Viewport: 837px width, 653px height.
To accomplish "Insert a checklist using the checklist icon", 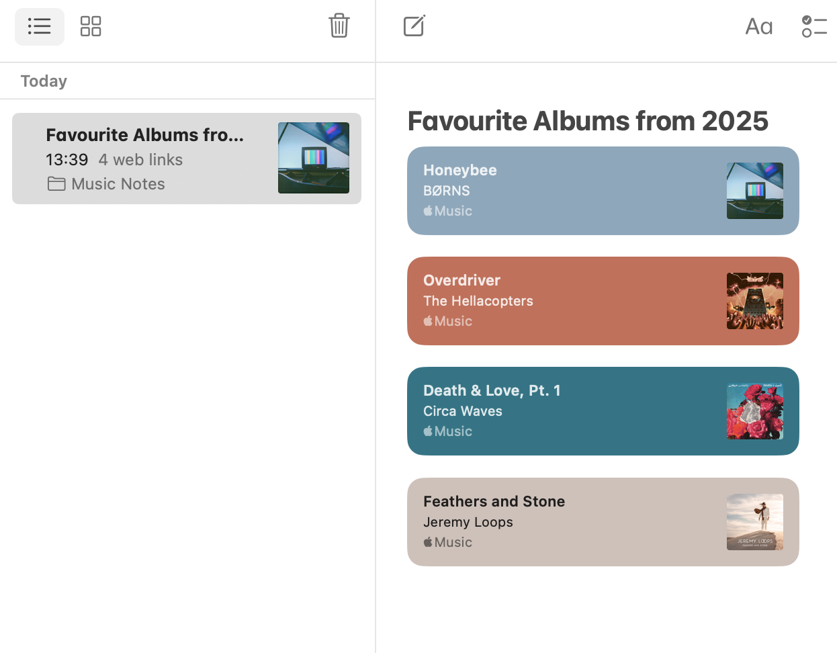I will [814, 27].
